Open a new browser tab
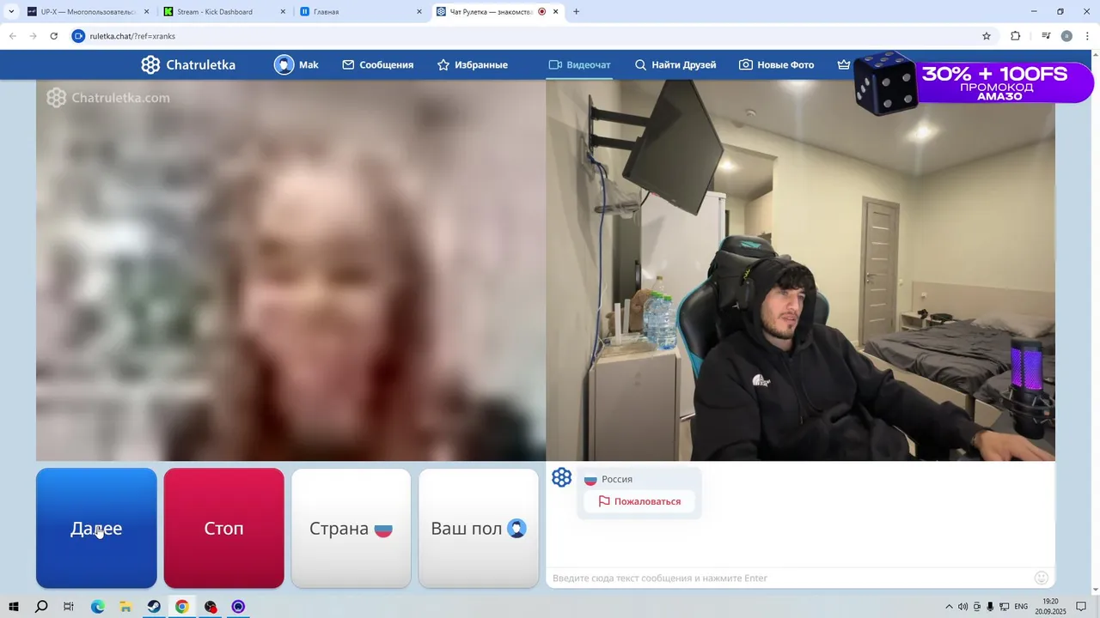Screen dimensions: 1100x618 pyautogui.click(x=576, y=12)
